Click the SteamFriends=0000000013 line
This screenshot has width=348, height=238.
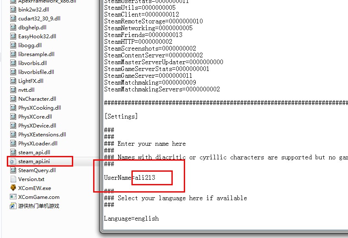pyautogui.click(x=143, y=35)
